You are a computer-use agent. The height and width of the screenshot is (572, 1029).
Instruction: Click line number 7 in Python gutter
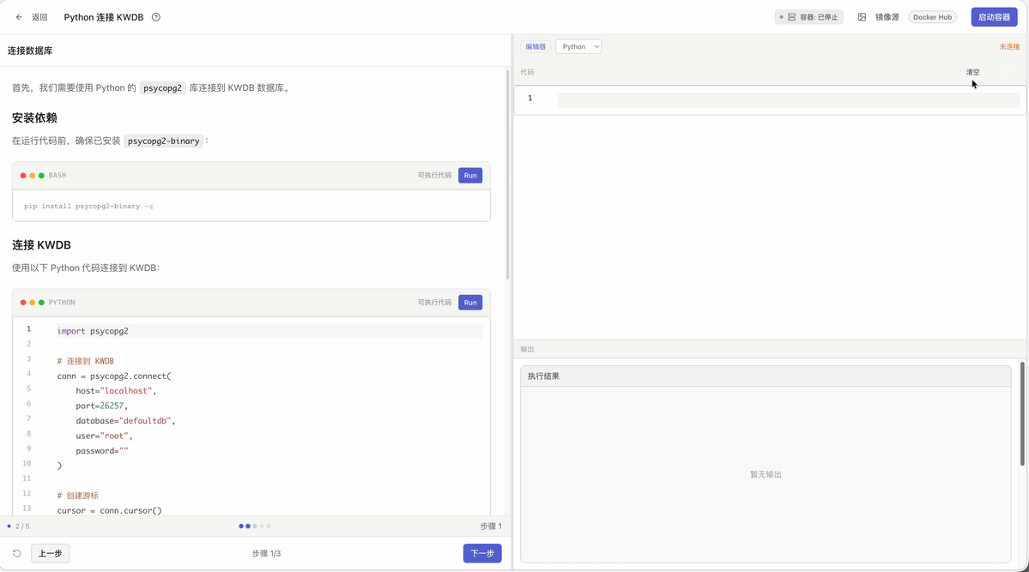click(x=29, y=418)
